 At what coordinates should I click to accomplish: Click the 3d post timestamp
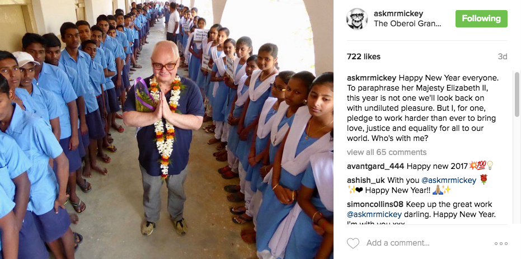pos(503,57)
